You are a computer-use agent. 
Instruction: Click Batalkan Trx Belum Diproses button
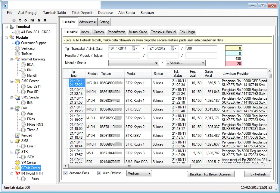pos(210,174)
